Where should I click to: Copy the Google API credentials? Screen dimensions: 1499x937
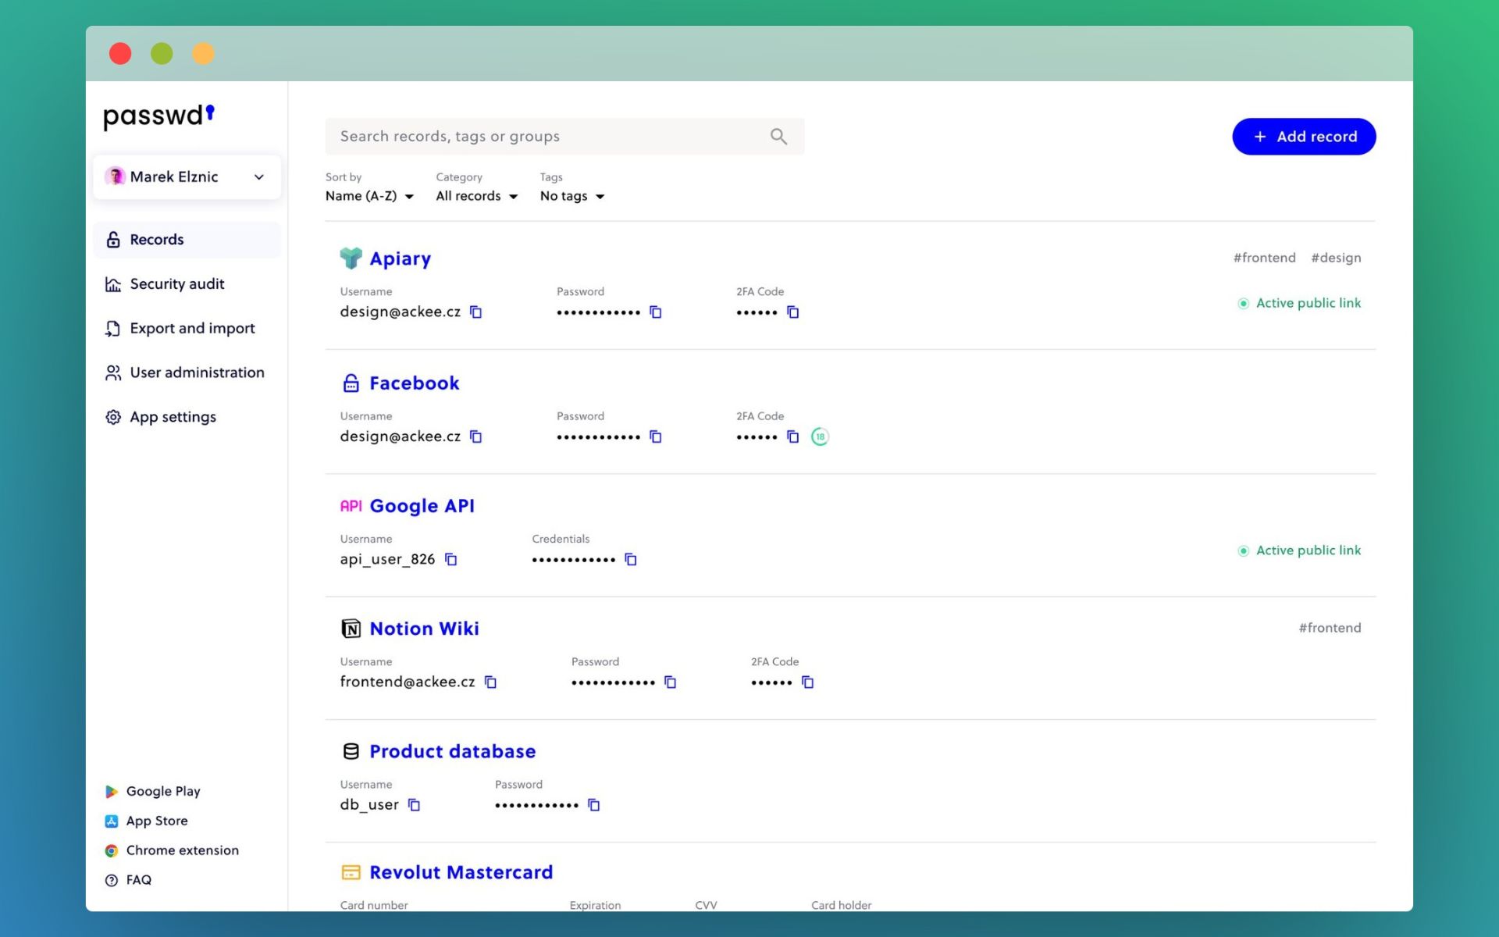pos(631,560)
